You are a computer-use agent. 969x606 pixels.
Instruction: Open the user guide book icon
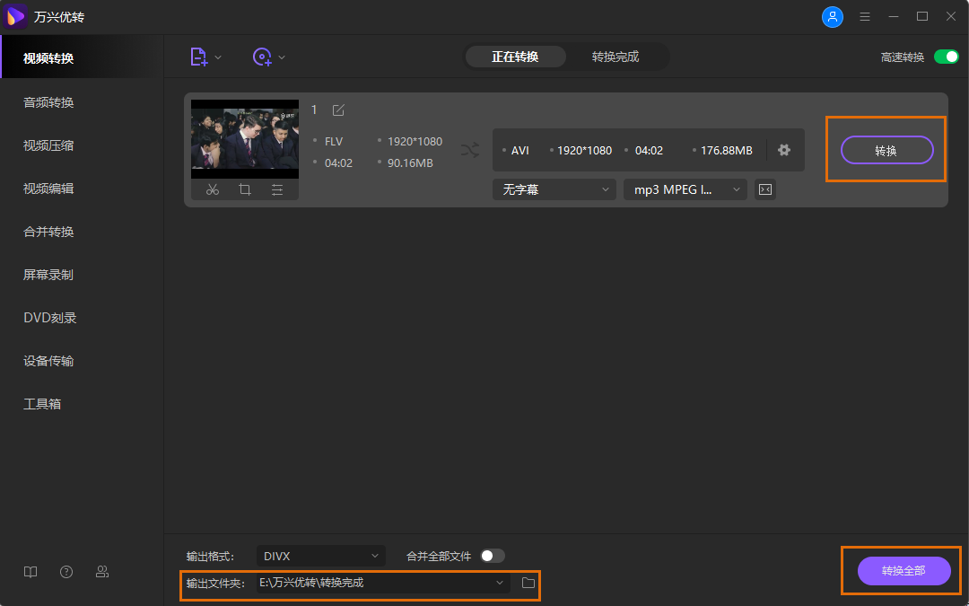(31, 572)
